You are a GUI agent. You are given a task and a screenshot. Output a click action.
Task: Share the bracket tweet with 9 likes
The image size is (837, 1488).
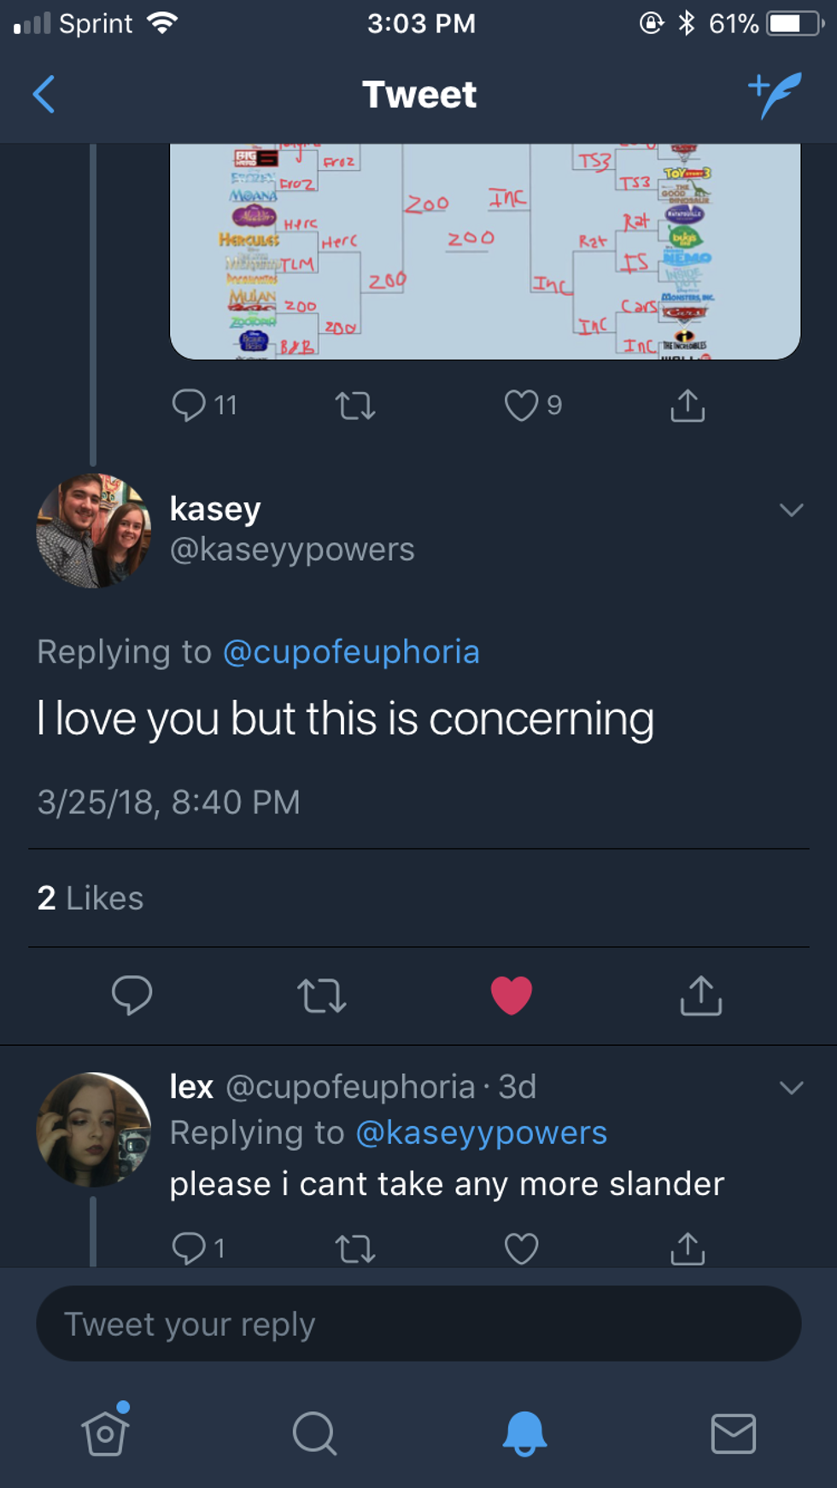click(x=688, y=406)
